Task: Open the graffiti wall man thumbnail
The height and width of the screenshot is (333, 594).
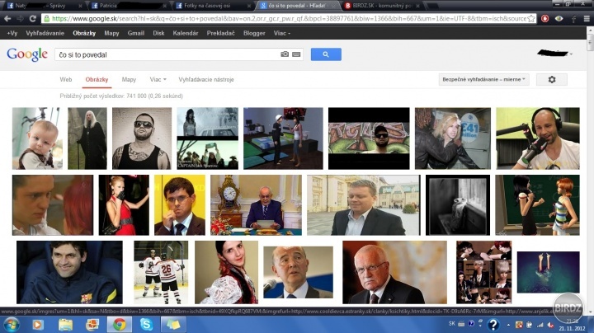Action: pos(369,138)
